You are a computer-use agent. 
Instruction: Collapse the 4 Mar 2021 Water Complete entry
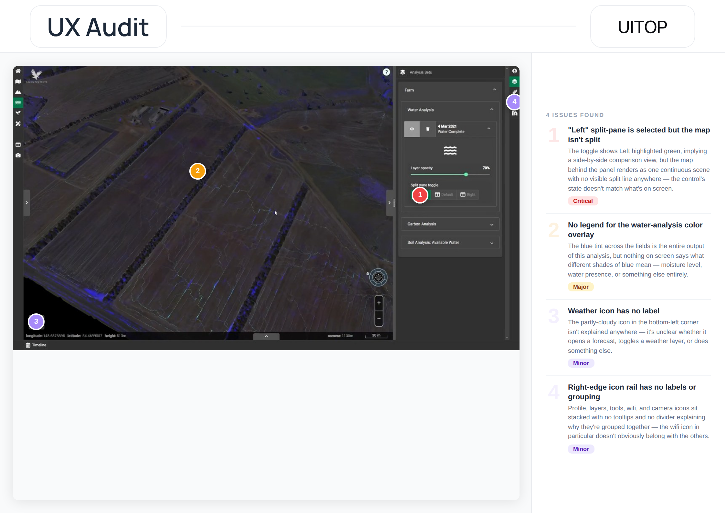(489, 129)
